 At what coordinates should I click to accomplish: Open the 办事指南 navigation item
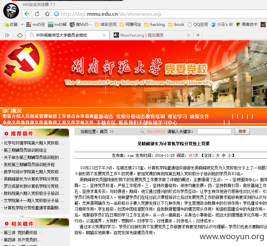coord(85,116)
